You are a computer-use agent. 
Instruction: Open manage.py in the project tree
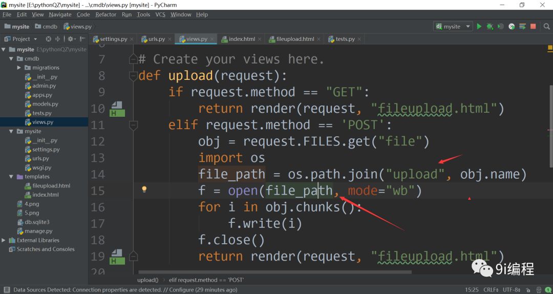[x=35, y=231]
